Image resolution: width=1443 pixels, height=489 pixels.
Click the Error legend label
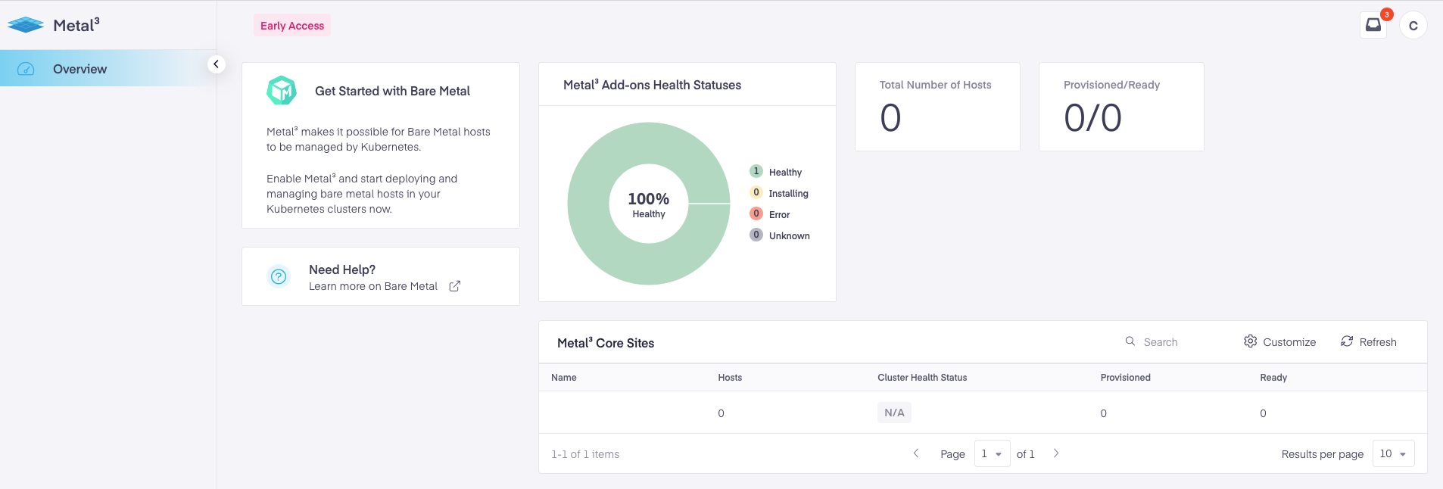point(779,215)
